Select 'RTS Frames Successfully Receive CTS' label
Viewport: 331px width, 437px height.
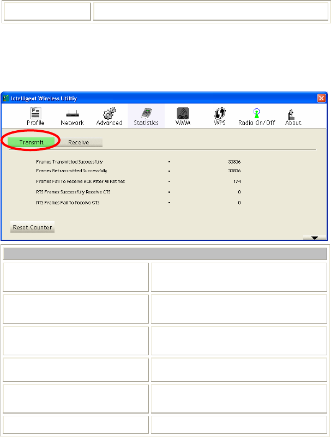(73, 192)
